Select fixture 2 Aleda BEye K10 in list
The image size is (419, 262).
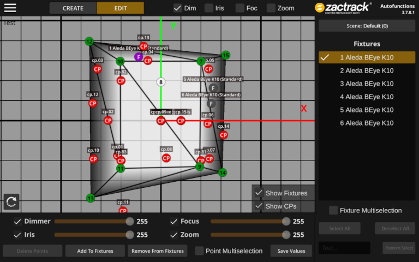[367, 70]
